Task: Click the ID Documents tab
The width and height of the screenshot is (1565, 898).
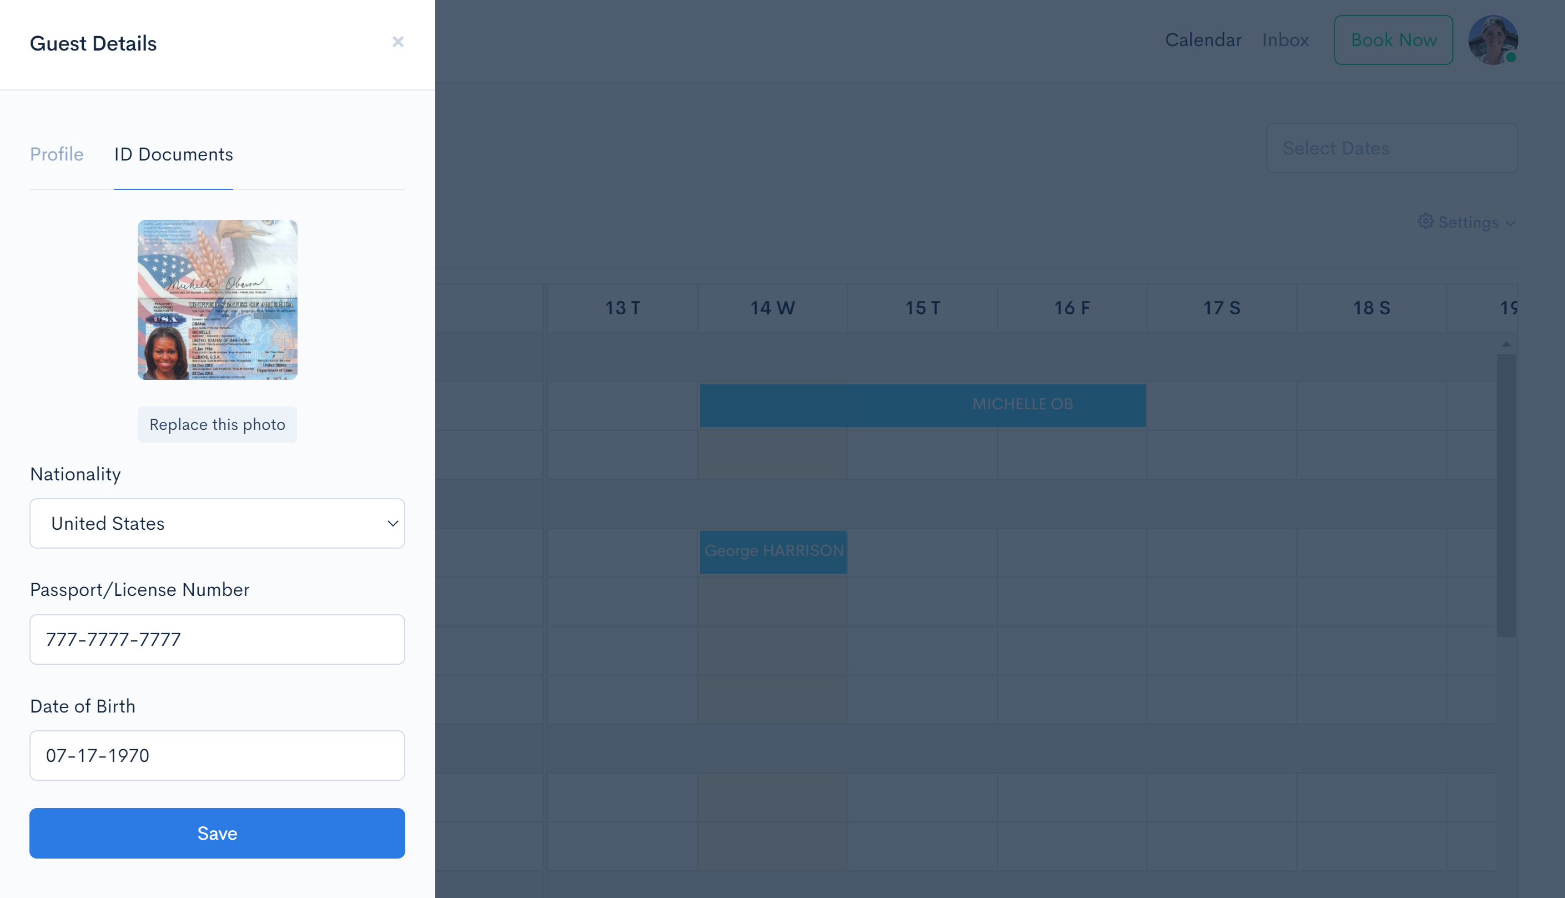Action: (x=173, y=154)
